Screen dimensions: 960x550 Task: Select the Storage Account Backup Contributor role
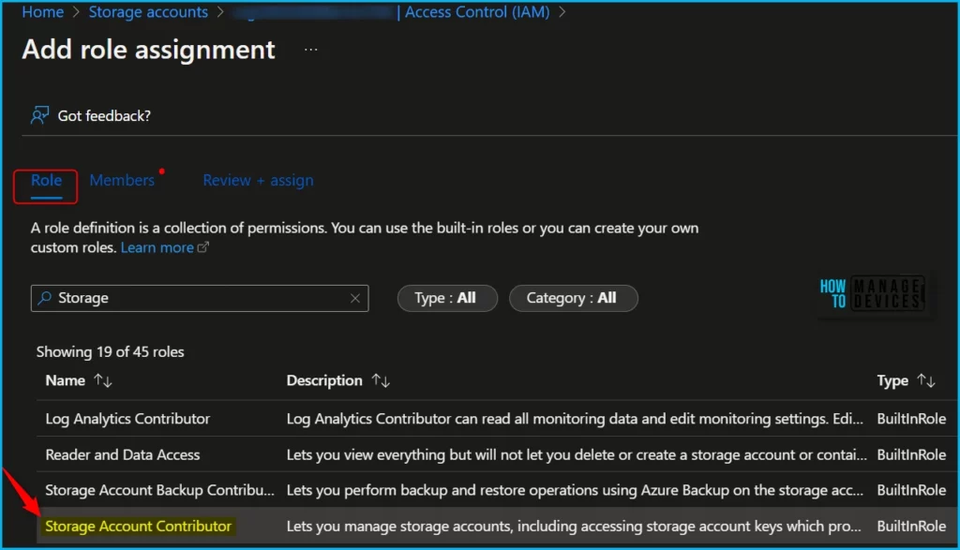[x=159, y=490]
